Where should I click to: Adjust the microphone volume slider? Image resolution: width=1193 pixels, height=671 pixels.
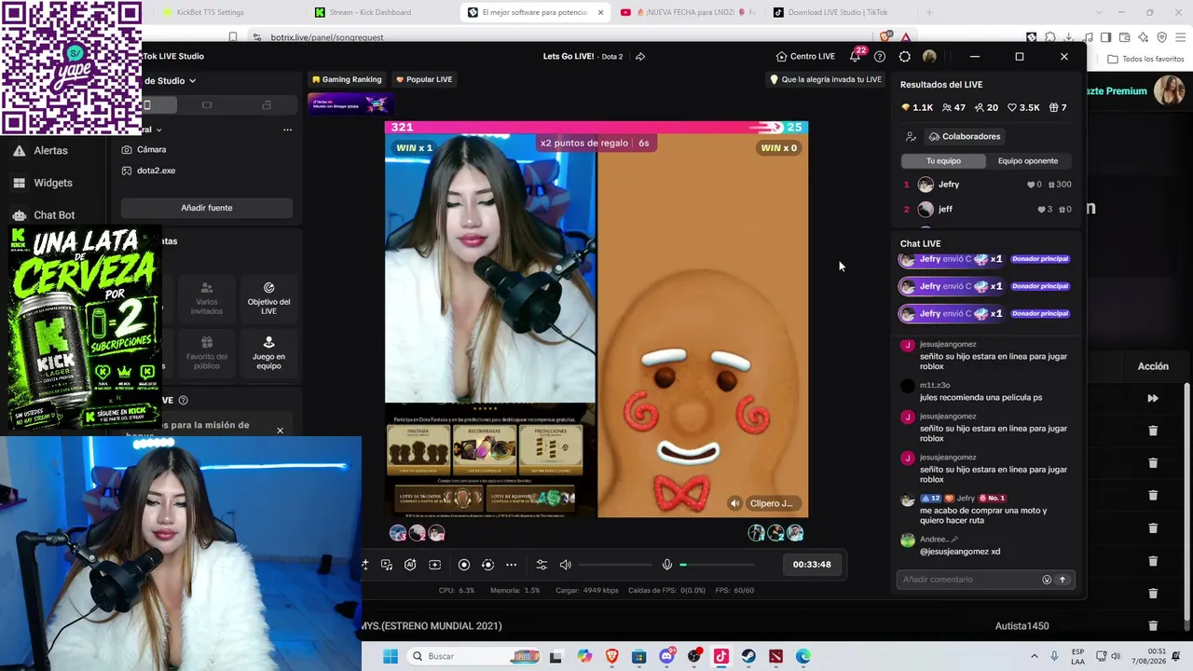pos(717,565)
